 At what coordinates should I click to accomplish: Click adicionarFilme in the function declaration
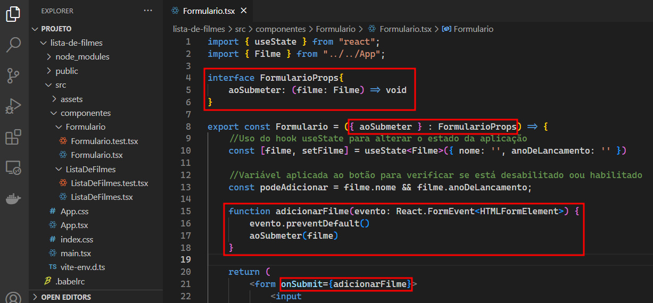click(x=312, y=211)
